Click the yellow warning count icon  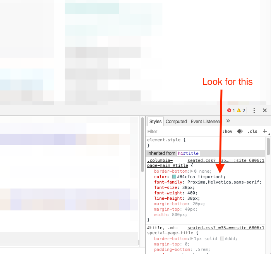pyautogui.click(x=239, y=111)
